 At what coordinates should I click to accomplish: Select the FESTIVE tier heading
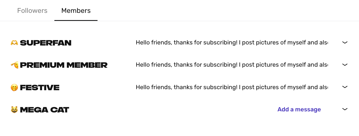point(40,88)
